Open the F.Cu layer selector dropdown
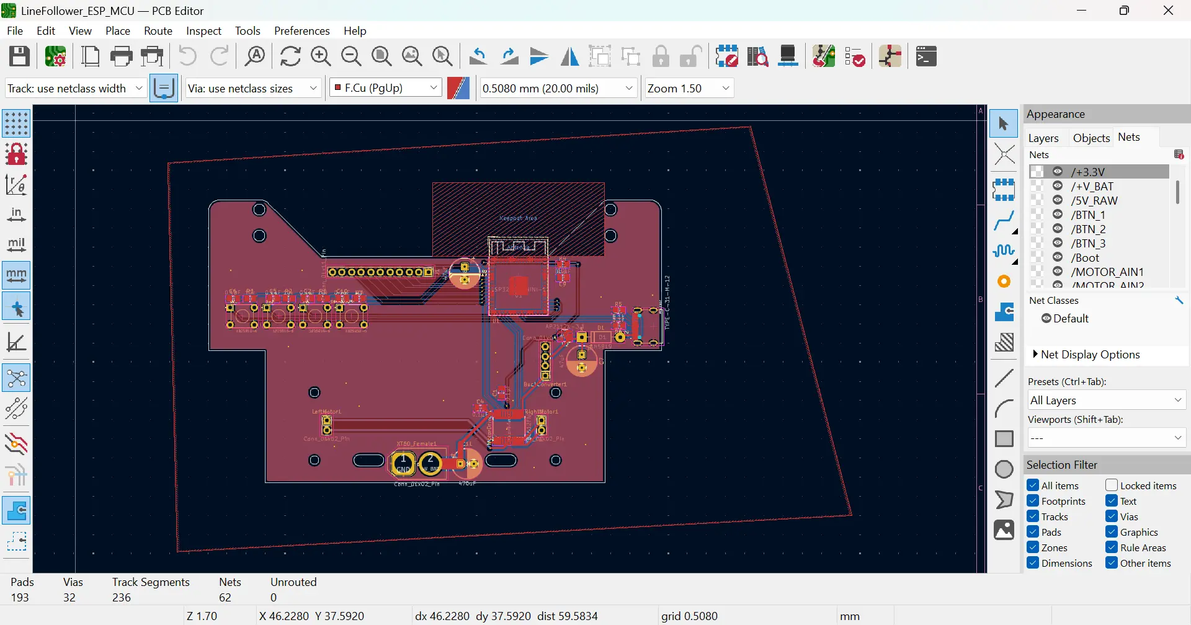 [385, 88]
